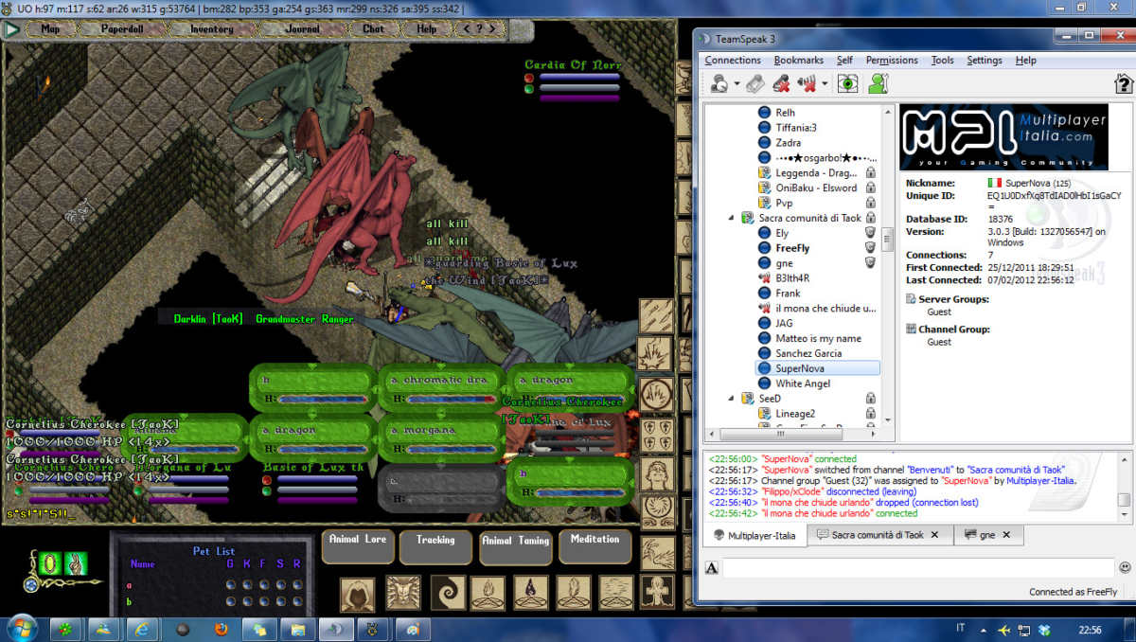Click the subscribe-to-all-channels eye icon
This screenshot has width=1136, height=642.
point(847,83)
